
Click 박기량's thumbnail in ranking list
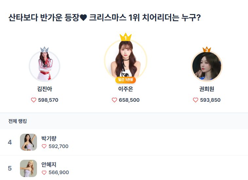coord(28,142)
